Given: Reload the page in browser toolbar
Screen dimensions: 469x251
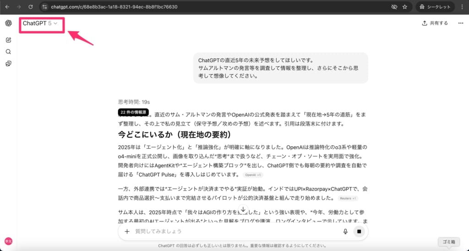Looking at the screenshot, I should (x=31, y=7).
